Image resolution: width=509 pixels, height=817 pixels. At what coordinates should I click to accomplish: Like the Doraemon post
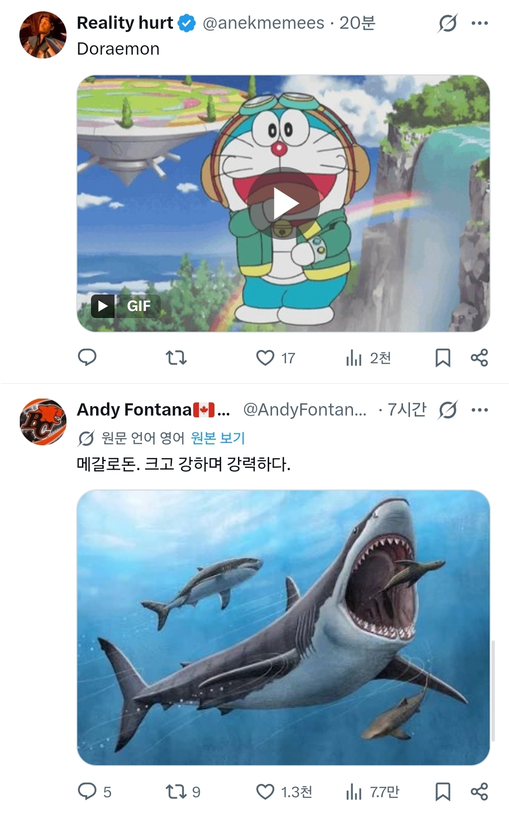click(x=265, y=358)
